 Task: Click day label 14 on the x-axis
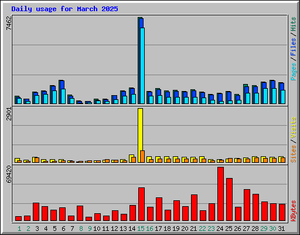click(x=132, y=229)
